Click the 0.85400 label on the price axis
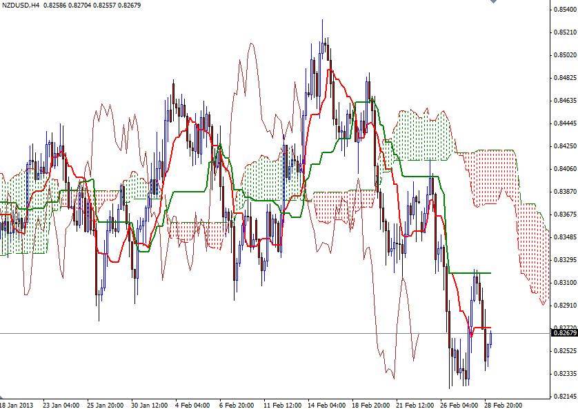The height and width of the screenshot is (409, 578). point(560,10)
